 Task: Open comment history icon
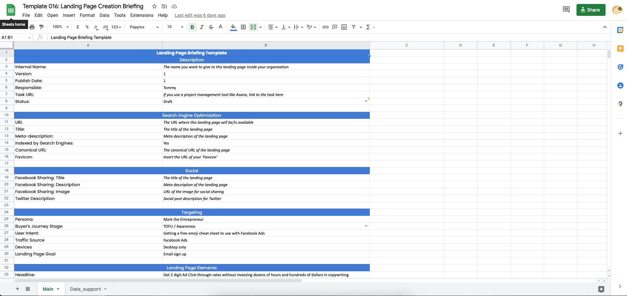(x=566, y=10)
